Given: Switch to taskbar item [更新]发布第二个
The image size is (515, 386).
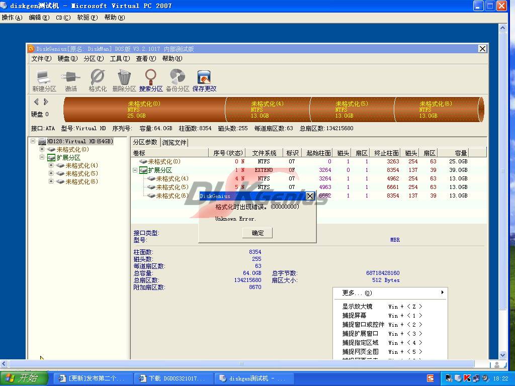Looking at the screenshot, I should [x=93, y=378].
